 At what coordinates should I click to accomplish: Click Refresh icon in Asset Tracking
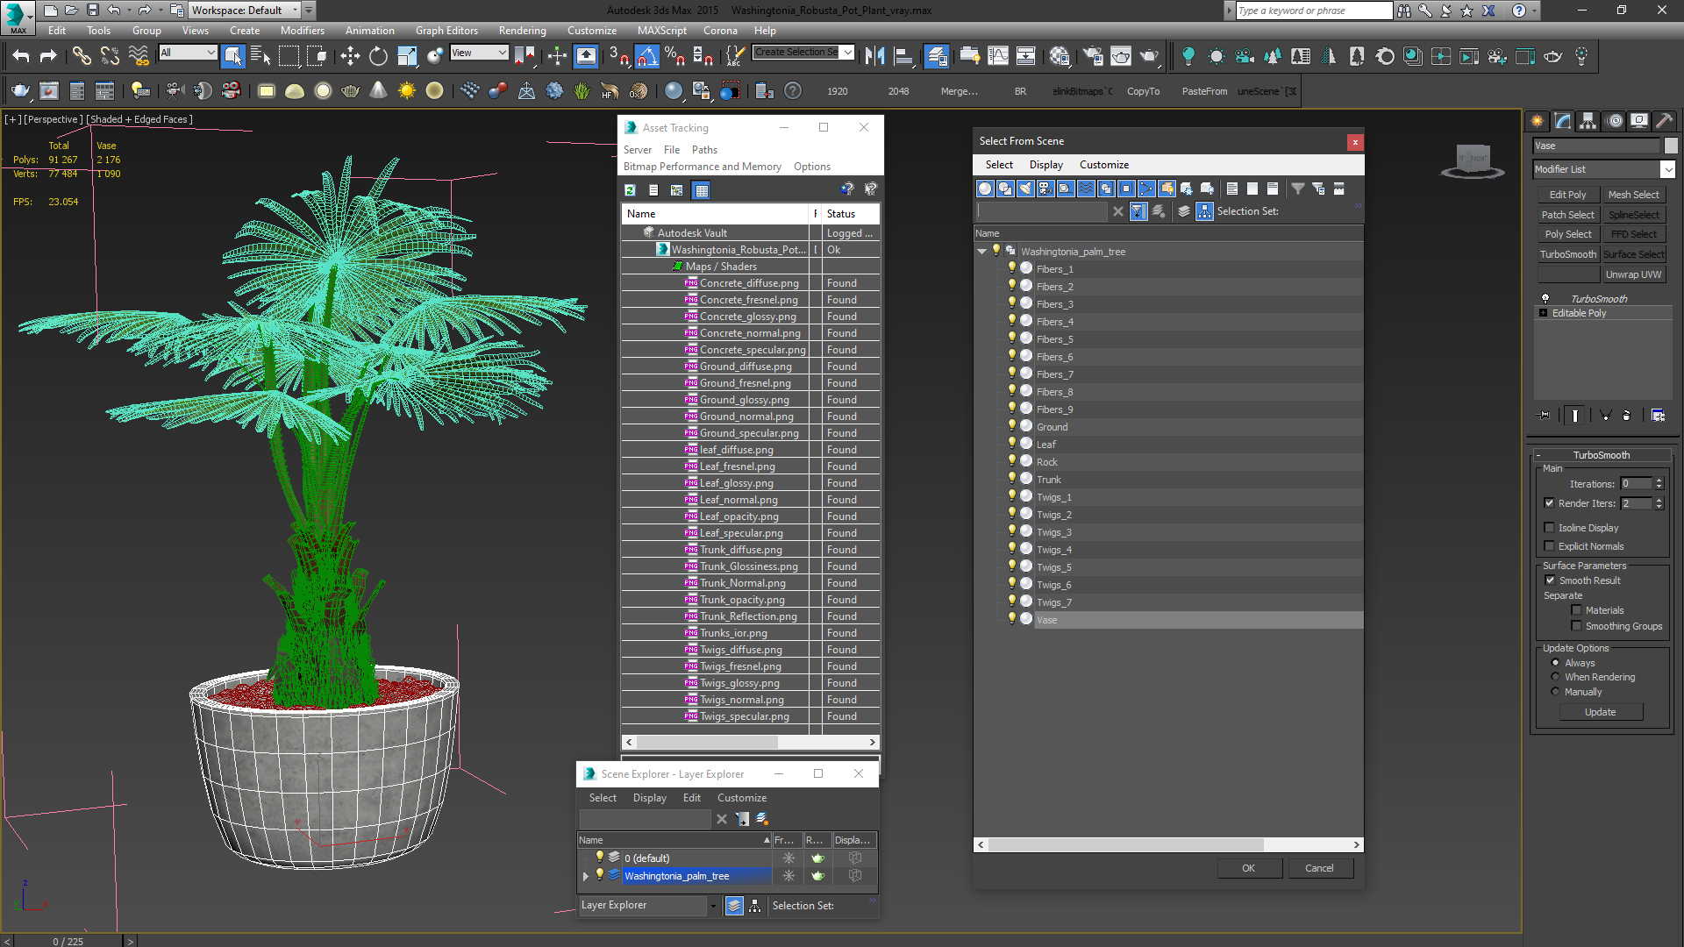(630, 189)
